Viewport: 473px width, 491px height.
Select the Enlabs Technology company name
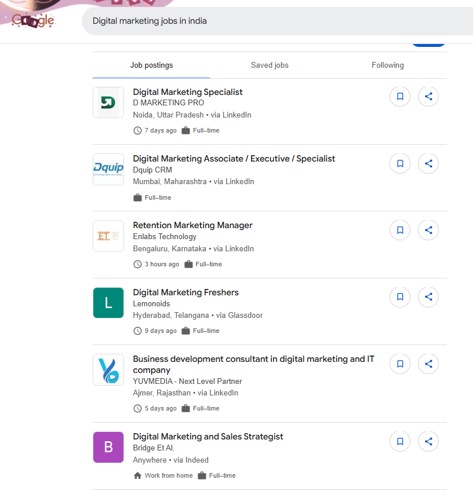point(165,237)
